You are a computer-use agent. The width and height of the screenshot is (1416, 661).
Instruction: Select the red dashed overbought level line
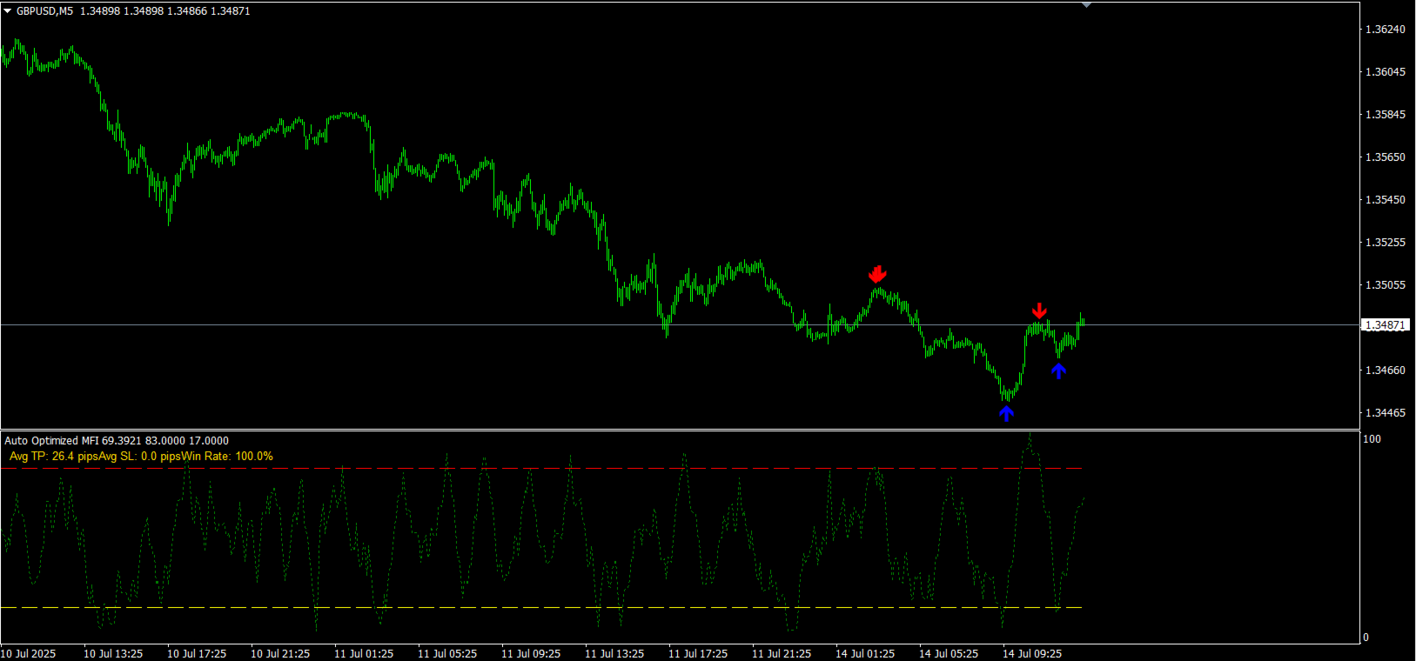[x=541, y=468]
